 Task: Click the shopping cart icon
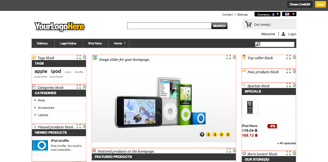point(248,24)
